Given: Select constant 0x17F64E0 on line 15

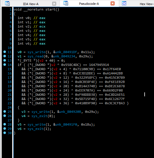Looking at the screenshot, I should tap(112, 69).
